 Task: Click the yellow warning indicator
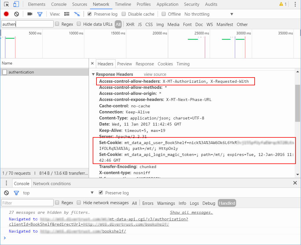pyautogui.click(x=281, y=4)
